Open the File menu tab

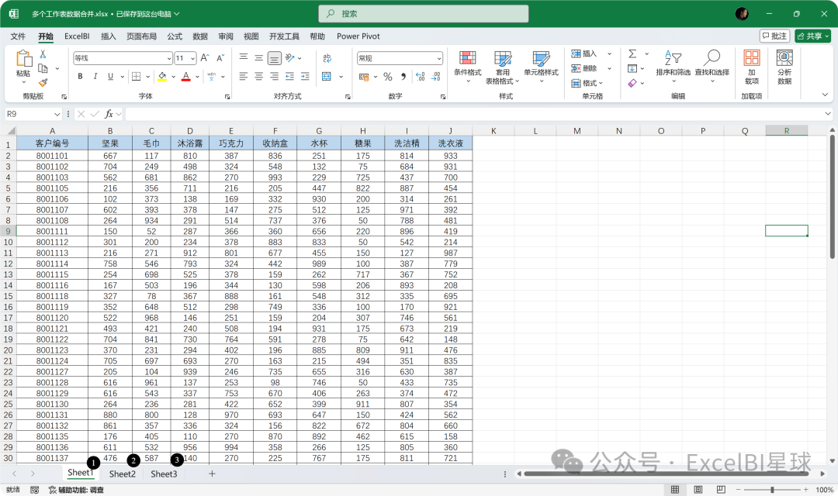point(18,36)
